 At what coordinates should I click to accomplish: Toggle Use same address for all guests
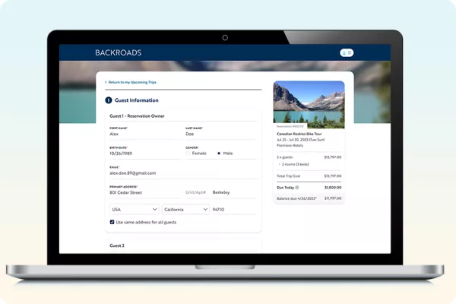[x=112, y=222]
